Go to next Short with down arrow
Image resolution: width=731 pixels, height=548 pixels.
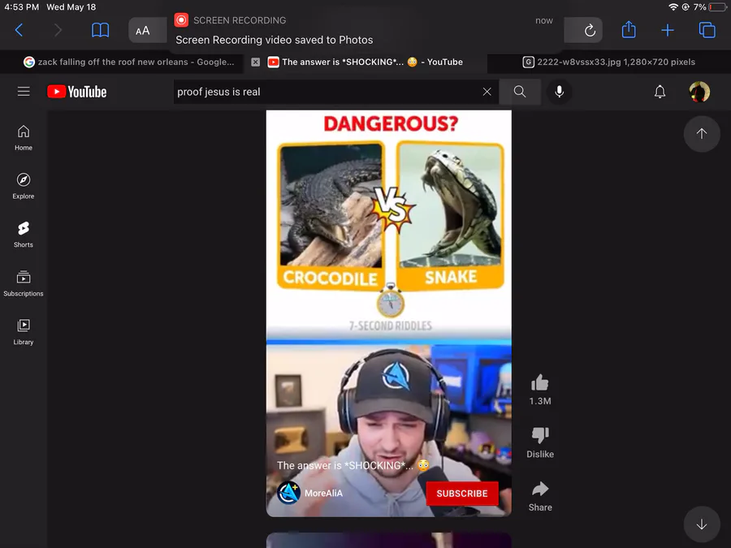click(702, 524)
